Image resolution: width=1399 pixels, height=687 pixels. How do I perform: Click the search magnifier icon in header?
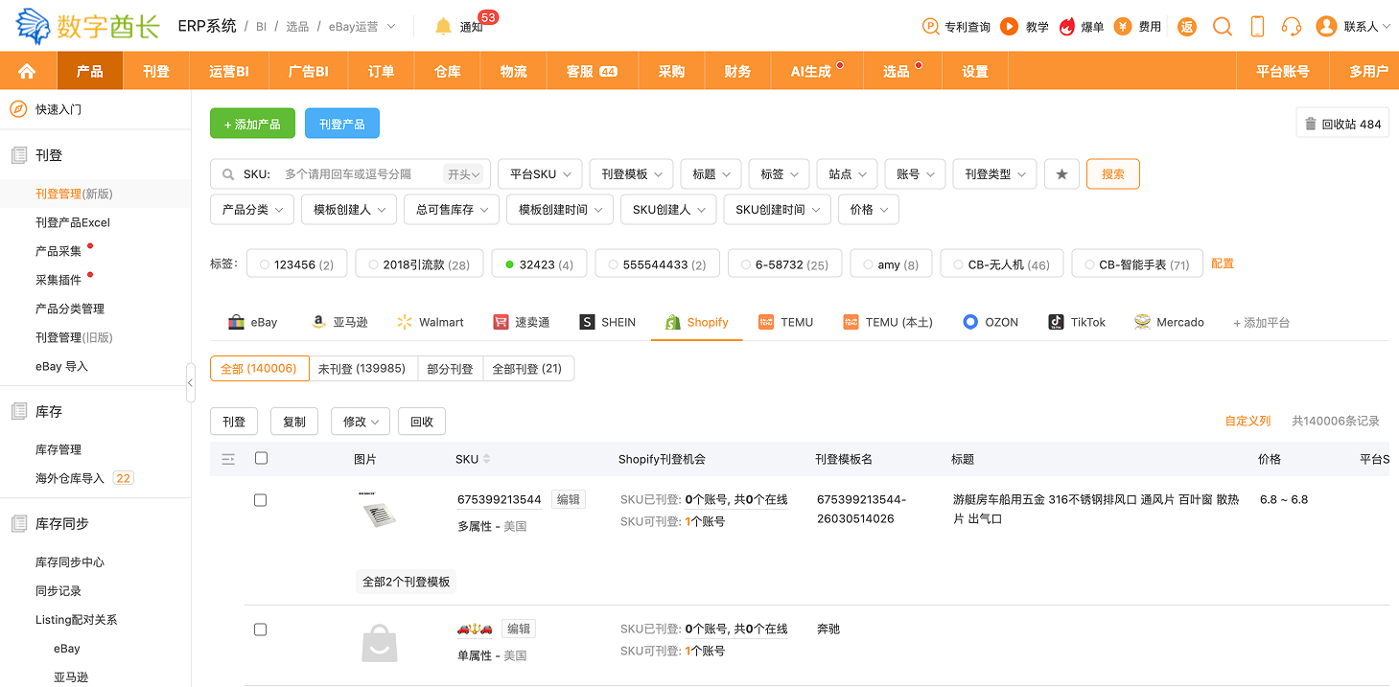(x=1222, y=27)
